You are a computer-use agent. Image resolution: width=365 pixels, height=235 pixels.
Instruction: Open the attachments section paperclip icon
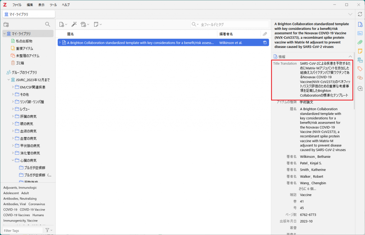[x=360, y=42]
